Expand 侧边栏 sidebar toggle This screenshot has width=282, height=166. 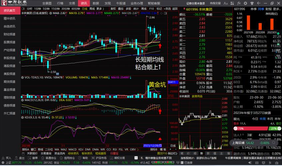point(173,153)
